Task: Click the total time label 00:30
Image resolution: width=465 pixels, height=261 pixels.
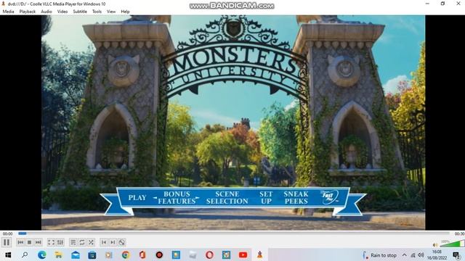Action: pyautogui.click(x=459, y=233)
